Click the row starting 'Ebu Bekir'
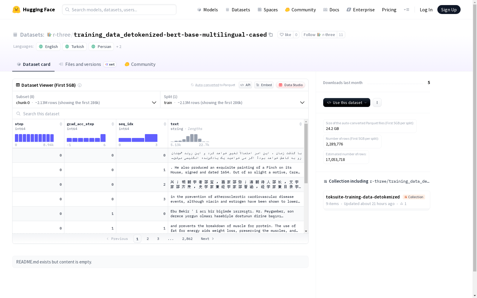 158,214
